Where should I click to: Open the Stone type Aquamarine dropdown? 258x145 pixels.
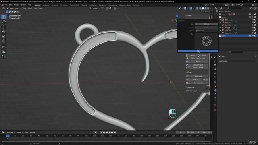206,31
